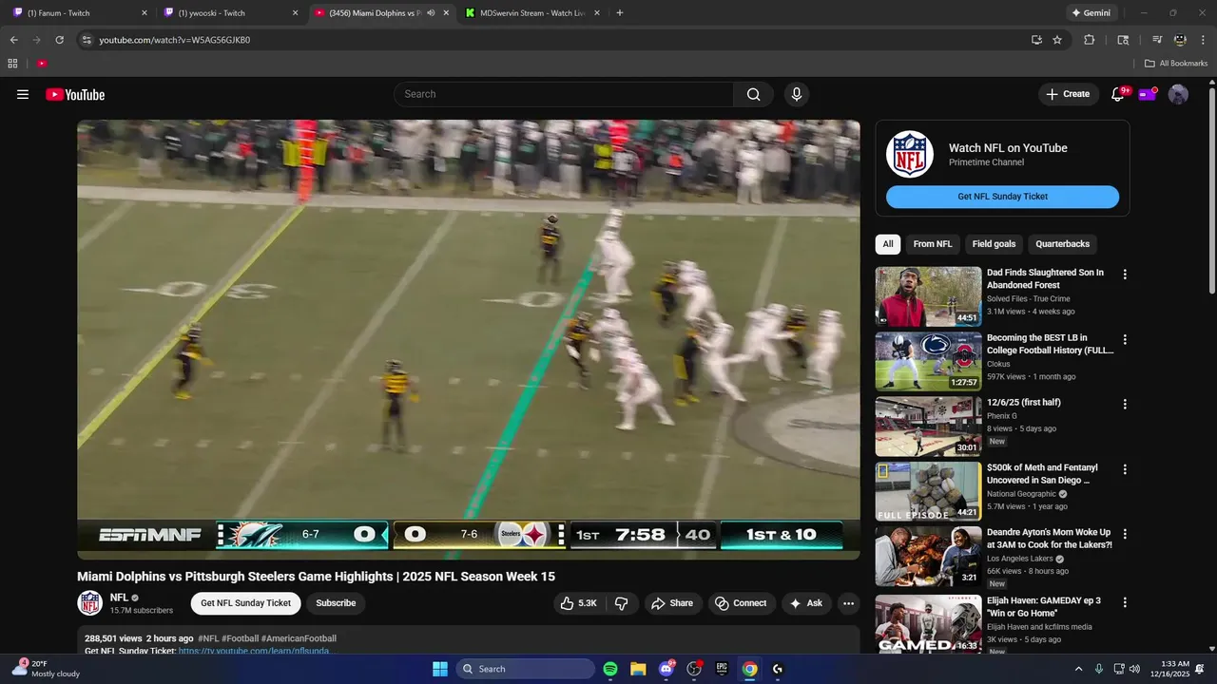The image size is (1217, 684).
Task: Open Discord from the taskbar
Action: pos(666,669)
